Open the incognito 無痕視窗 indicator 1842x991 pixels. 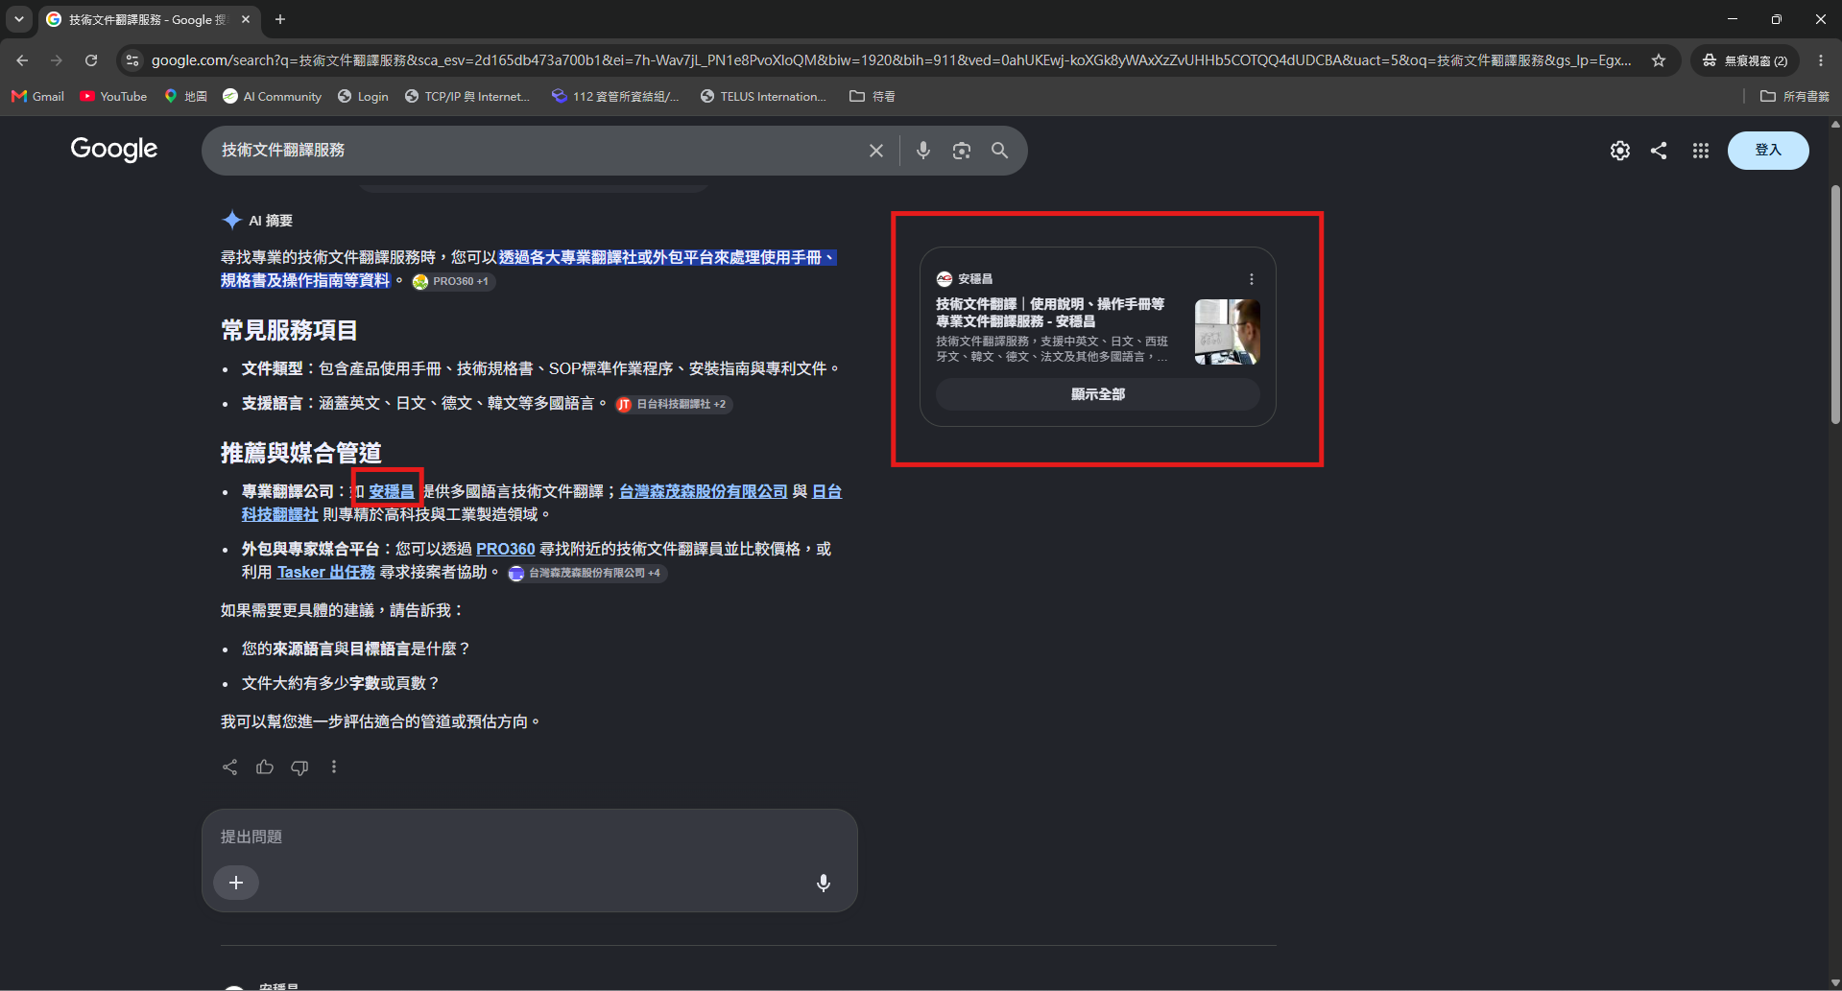1744,60
